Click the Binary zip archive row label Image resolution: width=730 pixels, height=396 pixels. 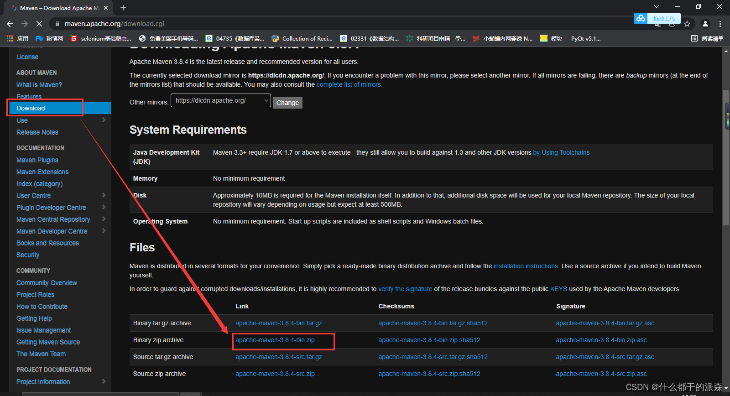coord(158,340)
